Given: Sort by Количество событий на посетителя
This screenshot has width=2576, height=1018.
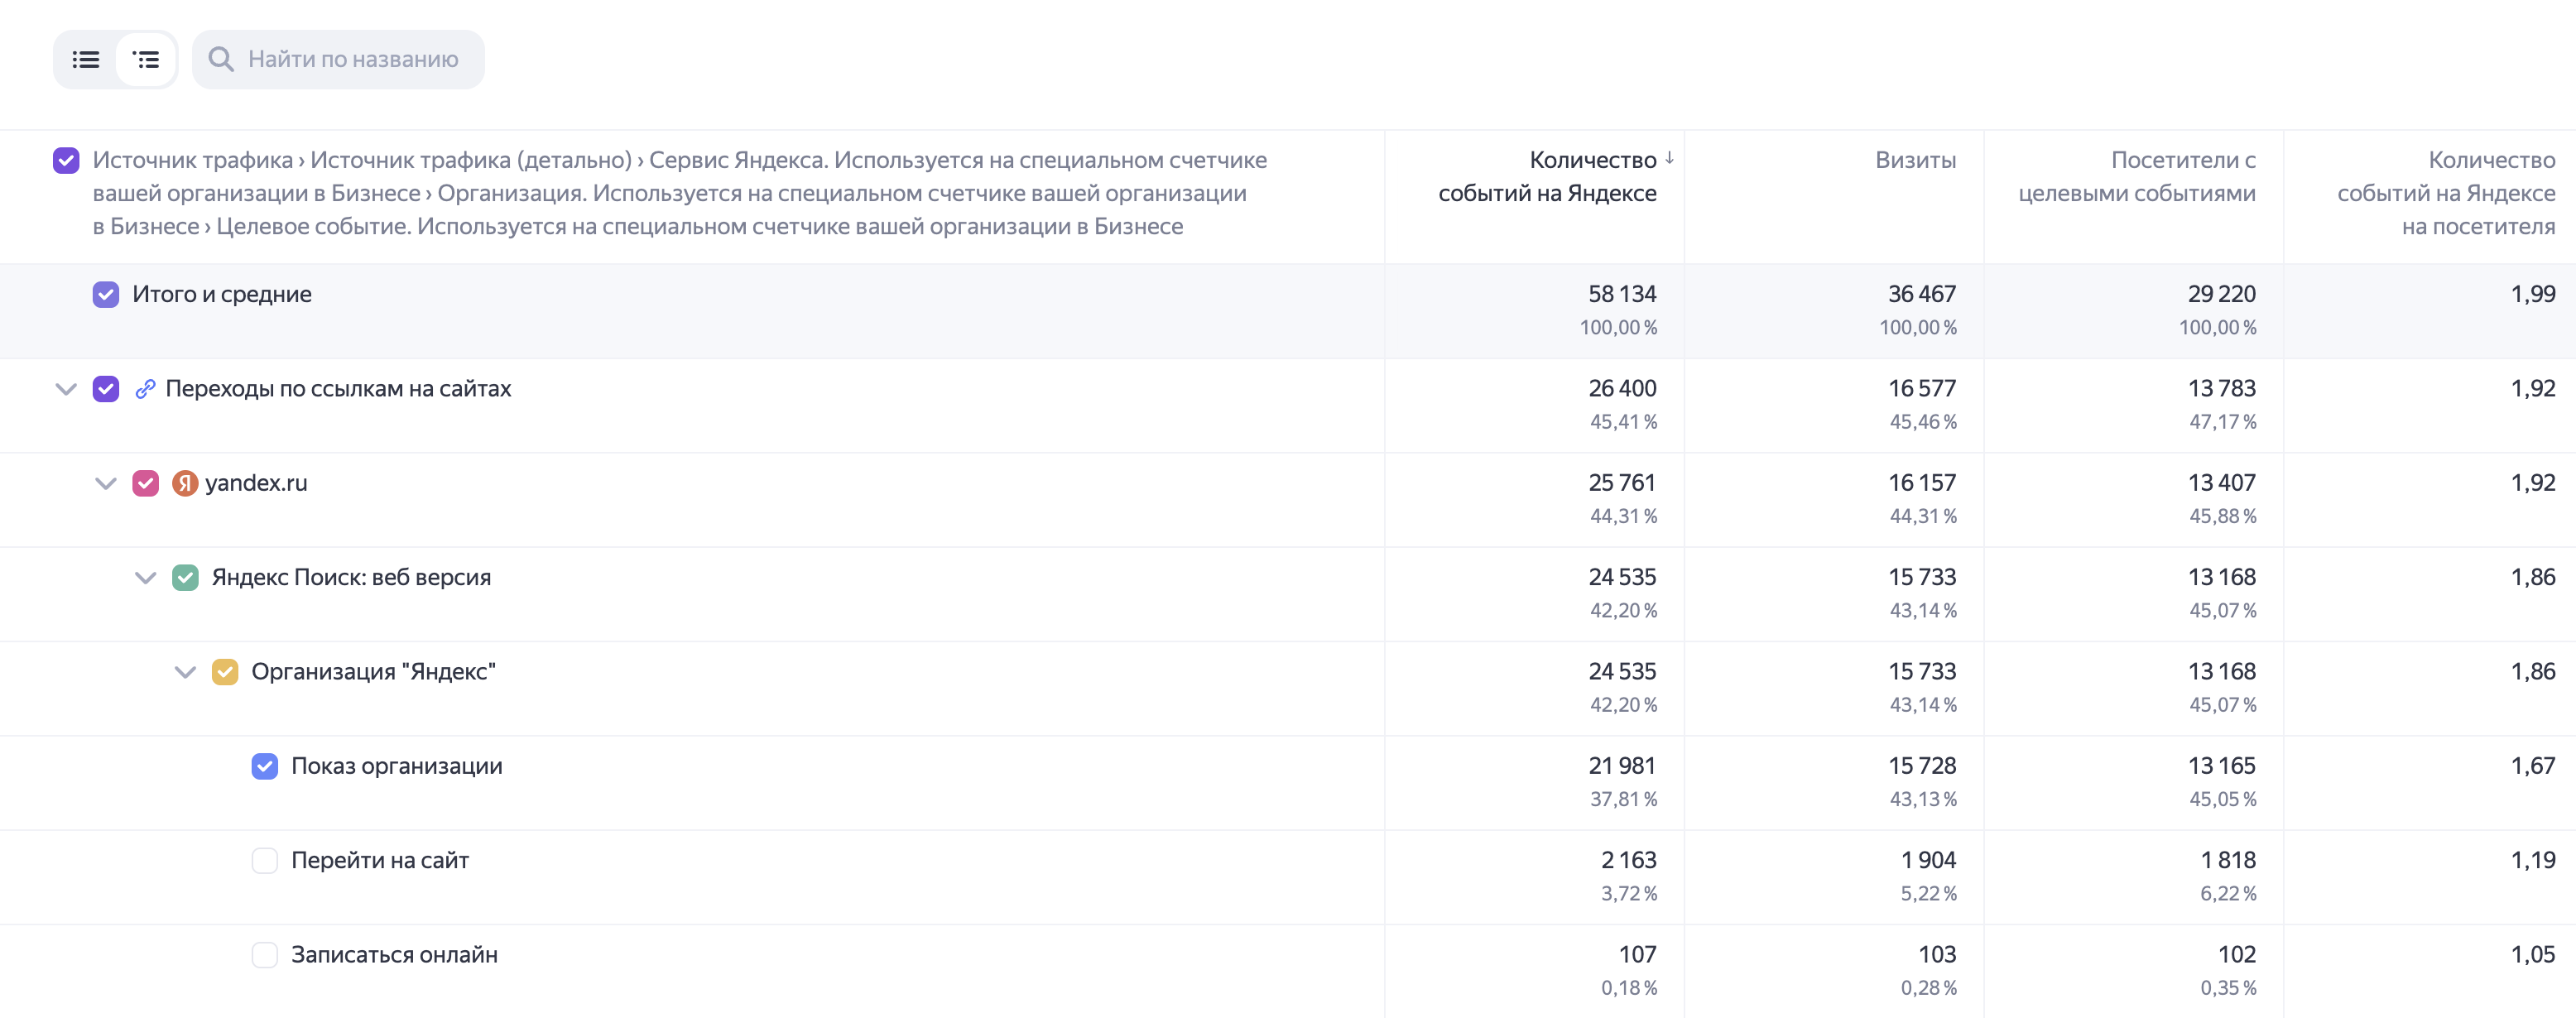Looking at the screenshot, I should (x=2446, y=193).
